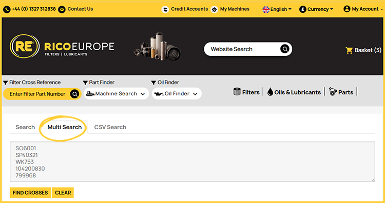
Task: Click the bulldozer icon in Machine Search
Action: (x=90, y=94)
